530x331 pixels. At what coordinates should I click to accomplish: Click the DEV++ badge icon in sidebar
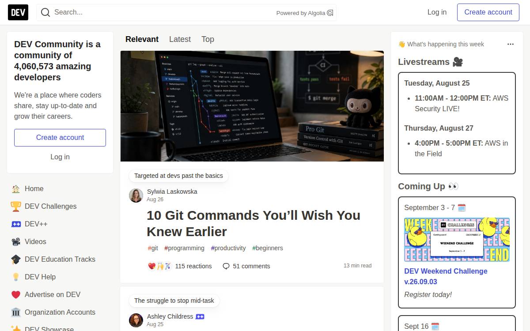click(x=16, y=224)
